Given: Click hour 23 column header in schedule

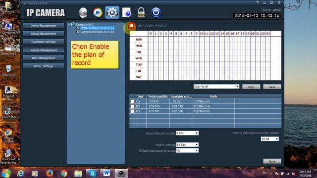Looking at the screenshot, I should [x=268, y=34].
